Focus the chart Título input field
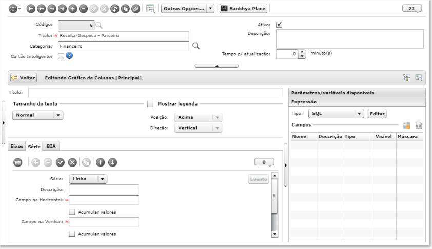This screenshot has height=249, width=432. click(x=155, y=92)
